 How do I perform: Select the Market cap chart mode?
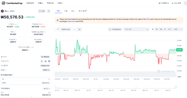(66, 29)
